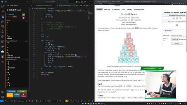Start Live Share from status bar

click(x=39, y=101)
